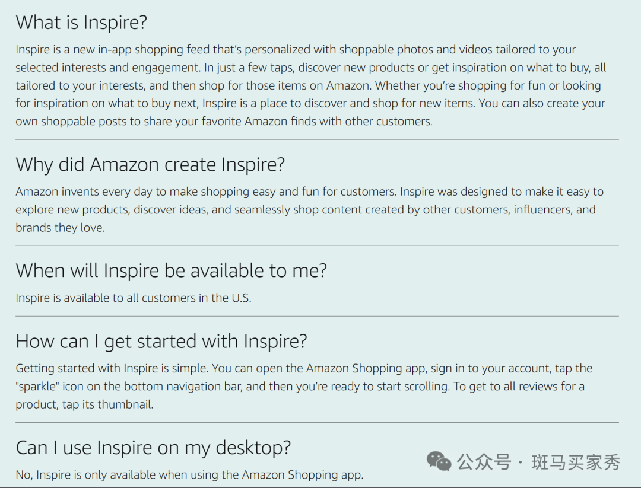Click the WeChat logo icon in watermark

click(x=439, y=461)
